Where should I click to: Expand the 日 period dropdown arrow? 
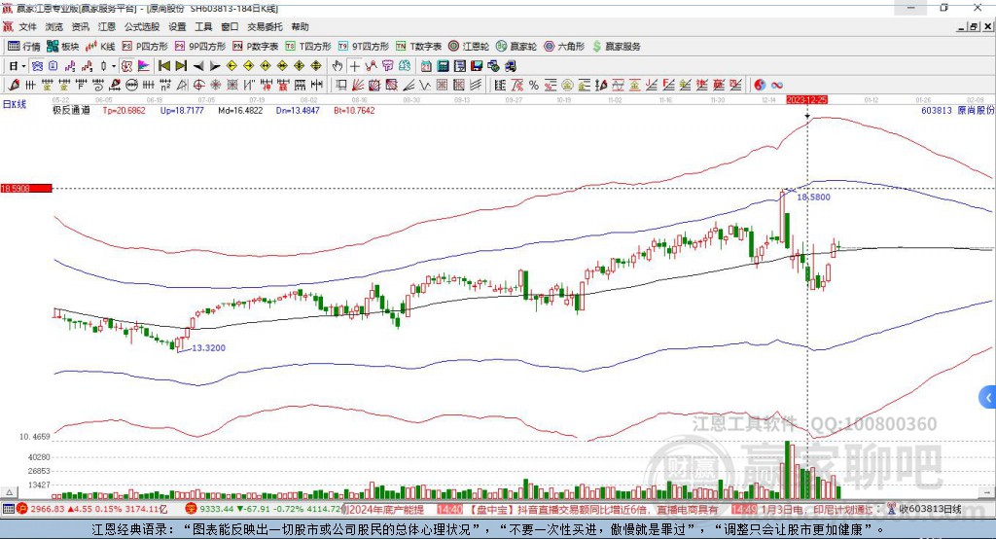click(23, 66)
